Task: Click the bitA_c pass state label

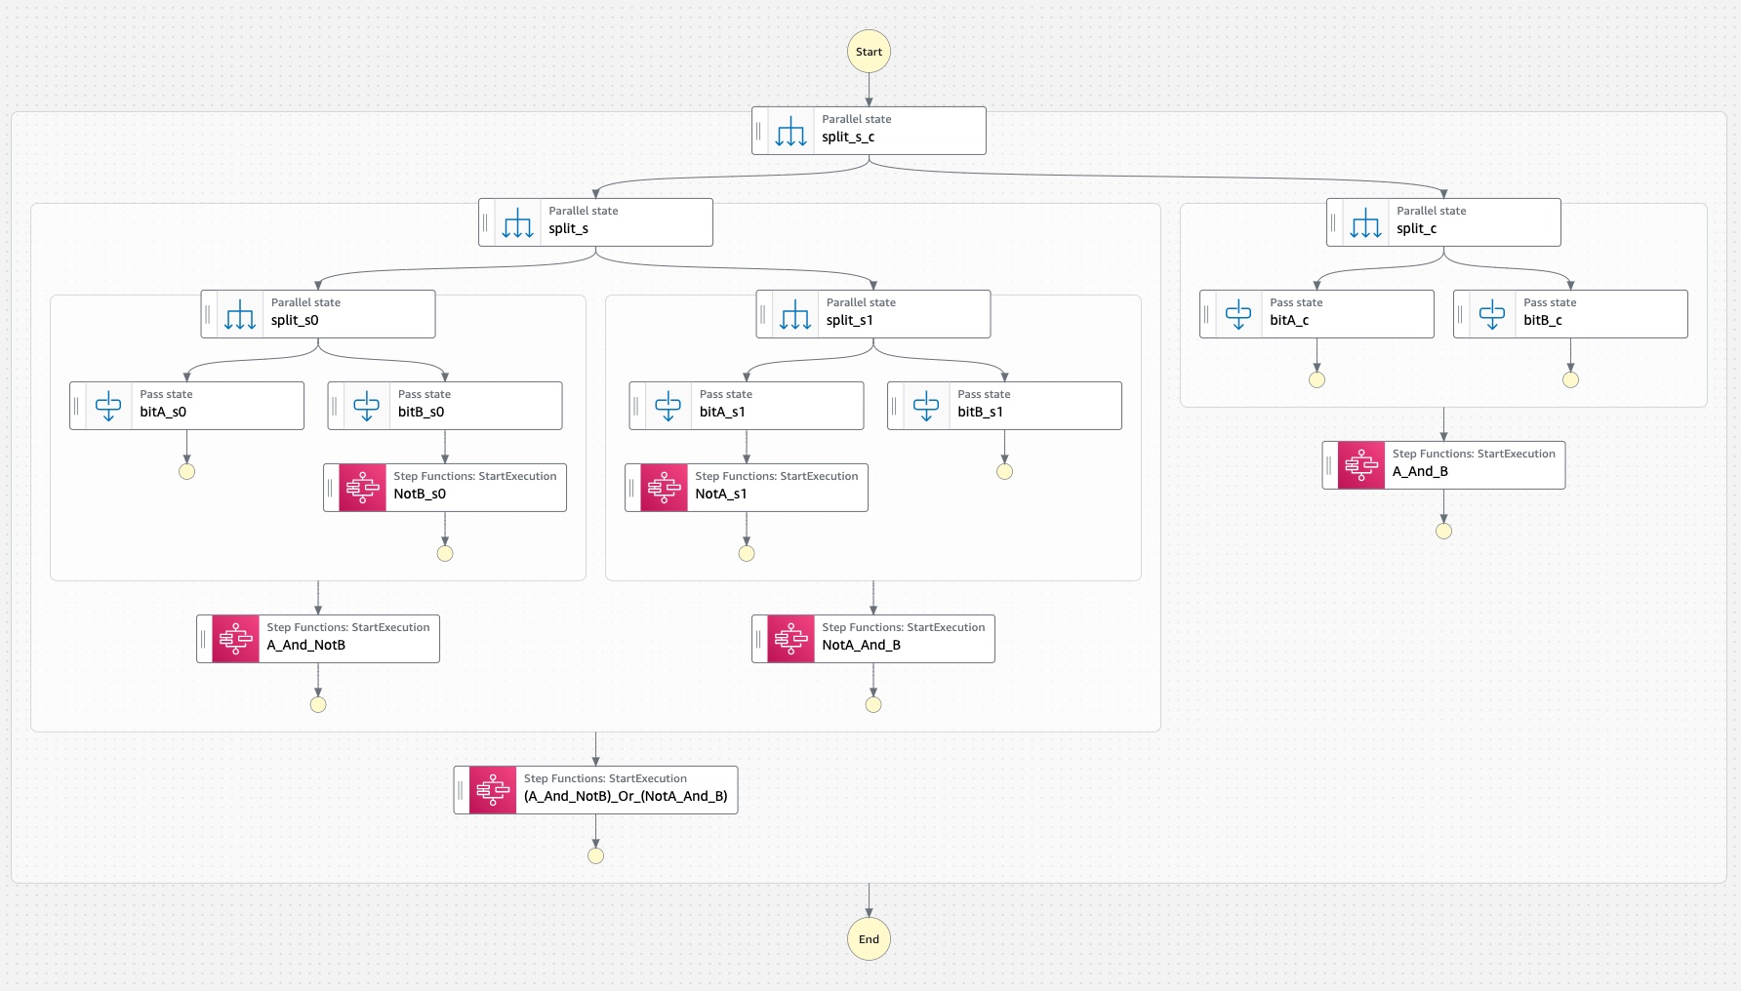Action: (1289, 321)
